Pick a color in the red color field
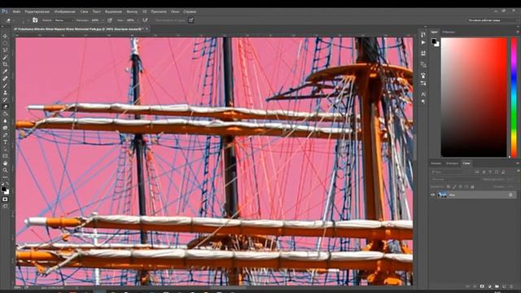 (474, 97)
